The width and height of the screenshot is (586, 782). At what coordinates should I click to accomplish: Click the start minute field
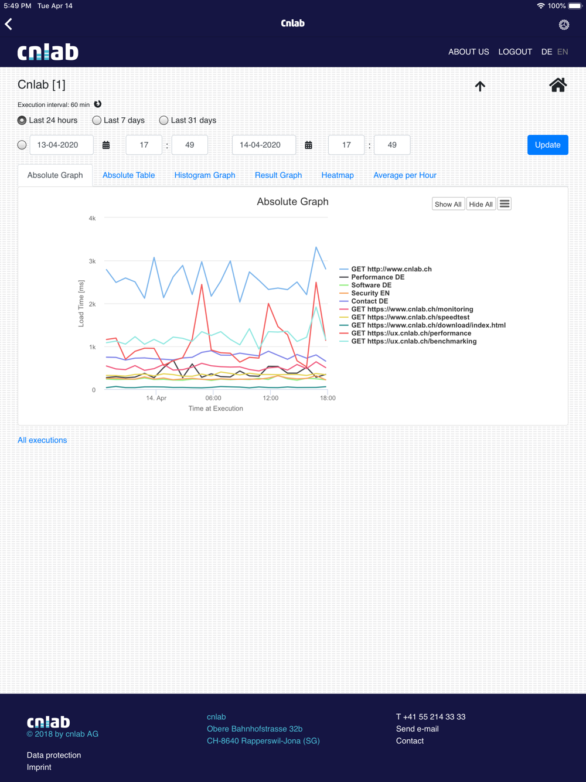click(190, 145)
